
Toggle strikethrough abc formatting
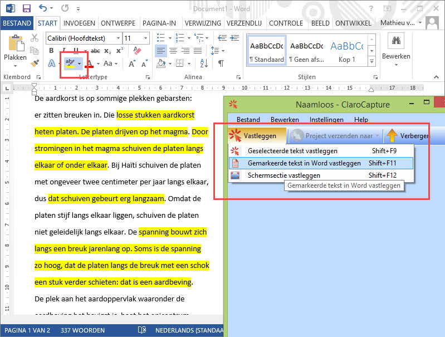[x=95, y=51]
